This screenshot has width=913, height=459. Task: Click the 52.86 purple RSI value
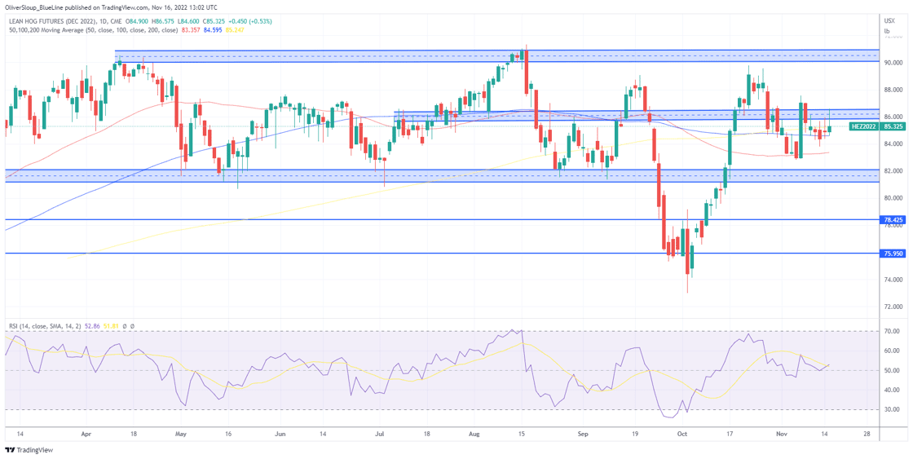93,325
